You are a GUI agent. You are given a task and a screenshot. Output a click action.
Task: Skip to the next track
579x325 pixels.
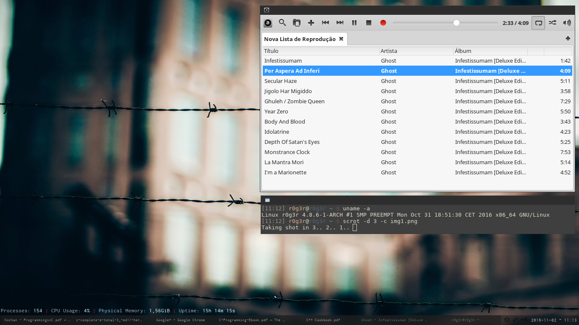coord(340,23)
